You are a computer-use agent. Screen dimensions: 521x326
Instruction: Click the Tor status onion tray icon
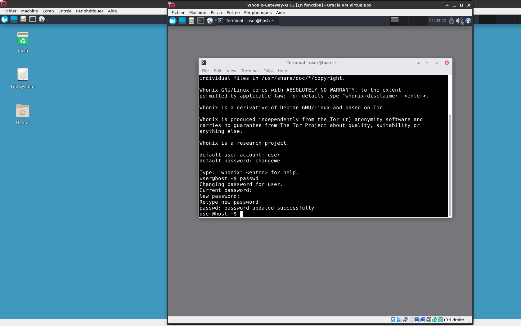[451, 20]
